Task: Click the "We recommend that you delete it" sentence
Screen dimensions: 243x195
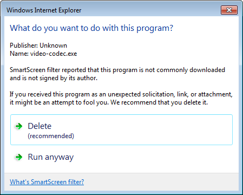Action: click(x=159, y=102)
